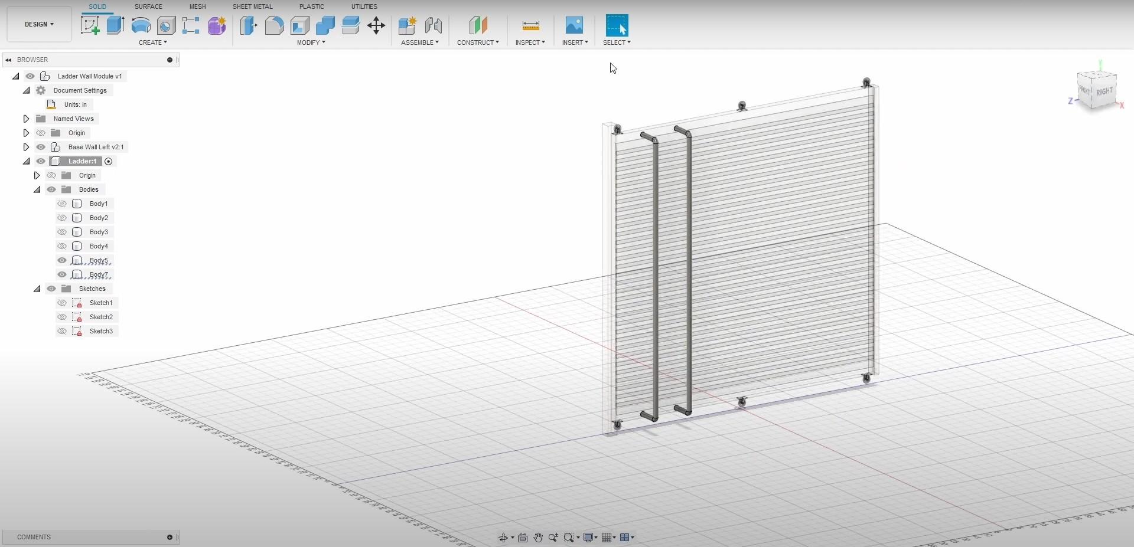Select the Offset Face tool
The height and width of the screenshot is (547, 1134).
tap(350, 25)
